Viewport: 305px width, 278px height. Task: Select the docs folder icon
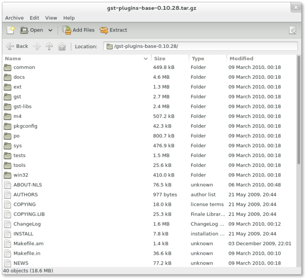(7, 77)
